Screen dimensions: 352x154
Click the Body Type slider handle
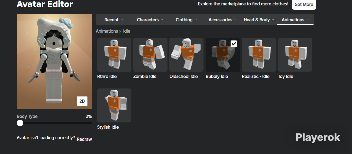pos(20,123)
